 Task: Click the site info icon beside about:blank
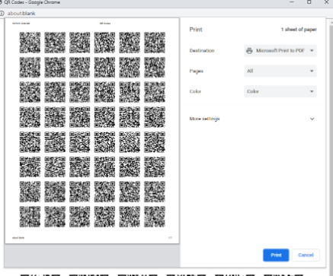(x=2, y=13)
